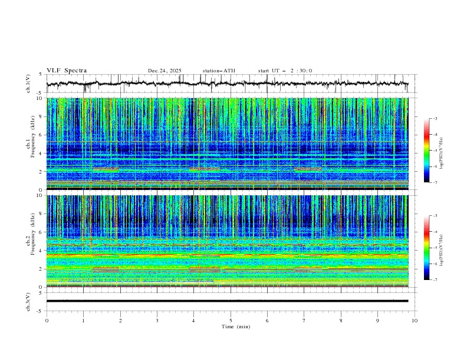
Task: Select the "Dec.24, 2025" date text
Action: pyautogui.click(x=165, y=71)
